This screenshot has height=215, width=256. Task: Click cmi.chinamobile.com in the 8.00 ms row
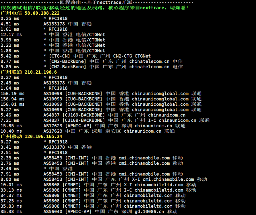click(168, 179)
